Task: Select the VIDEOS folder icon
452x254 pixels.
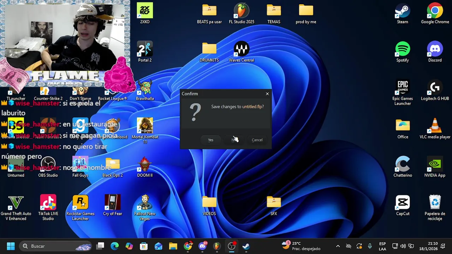Action: click(x=209, y=205)
